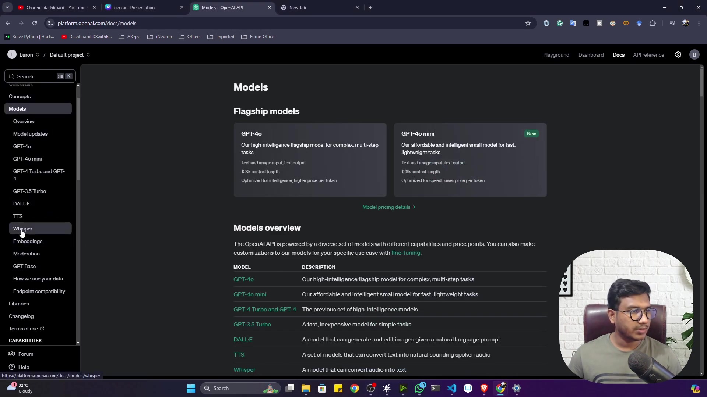Open the Others bookmark folder

pos(190,37)
